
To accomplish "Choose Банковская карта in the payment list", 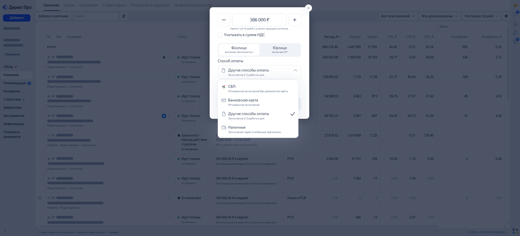I will [x=258, y=102].
